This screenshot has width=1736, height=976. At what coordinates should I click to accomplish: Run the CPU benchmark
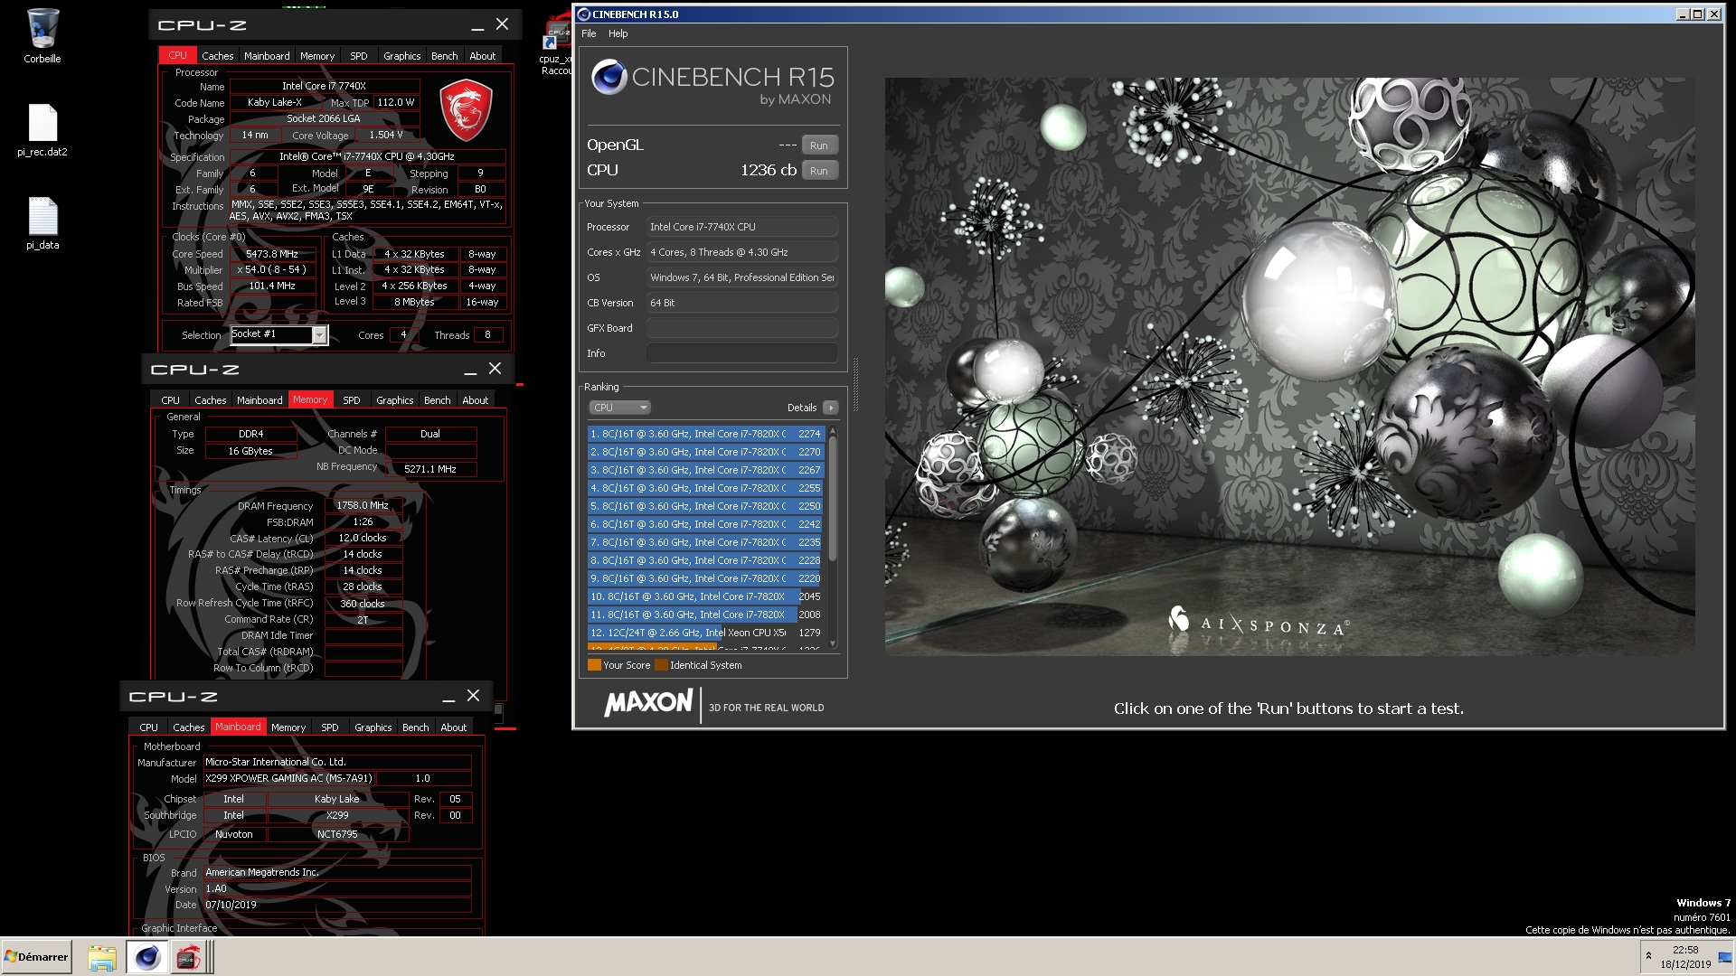click(x=818, y=171)
